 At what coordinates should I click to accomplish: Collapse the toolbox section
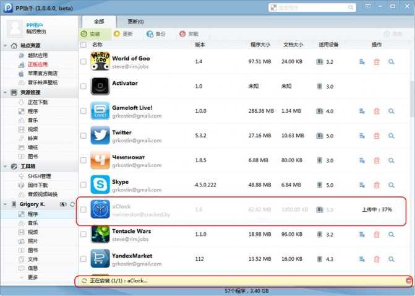tap(6, 167)
